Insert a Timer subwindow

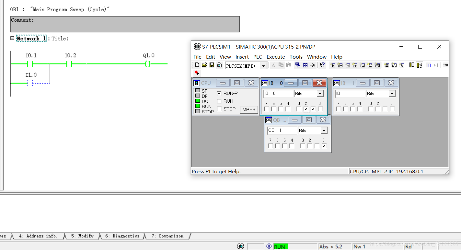pyautogui.click(x=355, y=65)
